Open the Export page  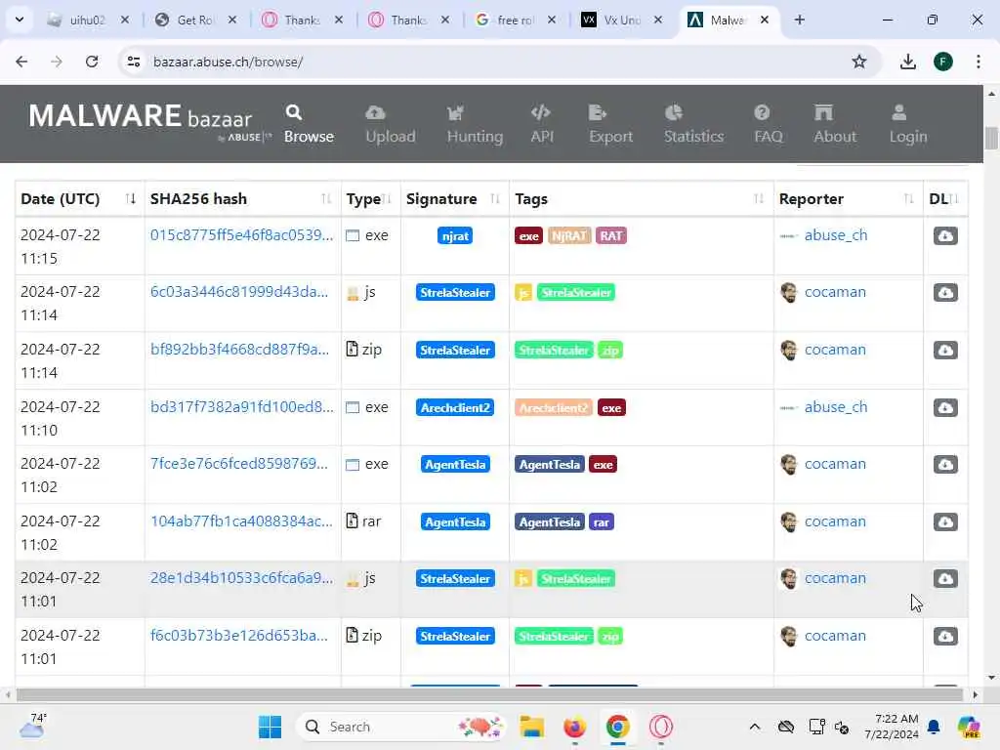610,124
